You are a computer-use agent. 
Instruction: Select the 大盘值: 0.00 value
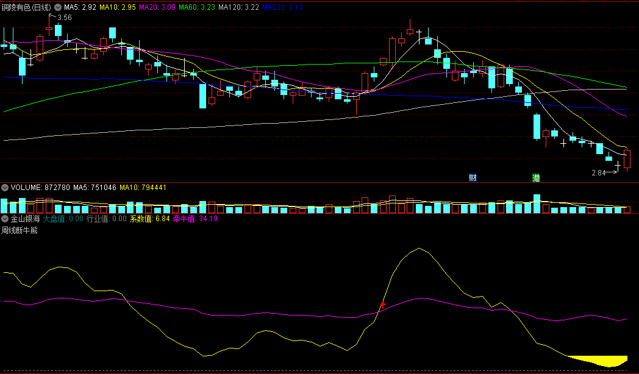click(63, 219)
